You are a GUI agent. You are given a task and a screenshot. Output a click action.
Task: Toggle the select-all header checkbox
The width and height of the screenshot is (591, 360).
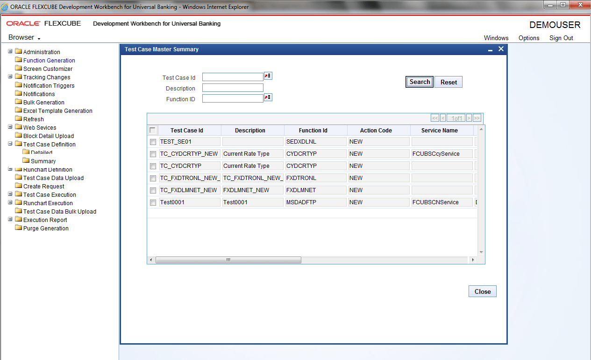(x=152, y=130)
